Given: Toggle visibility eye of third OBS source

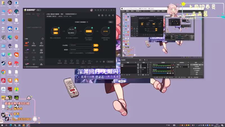Looking at the screenshot, I should pyautogui.click(x=148, y=68).
